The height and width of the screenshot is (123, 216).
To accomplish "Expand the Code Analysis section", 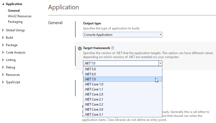I will [3, 52].
